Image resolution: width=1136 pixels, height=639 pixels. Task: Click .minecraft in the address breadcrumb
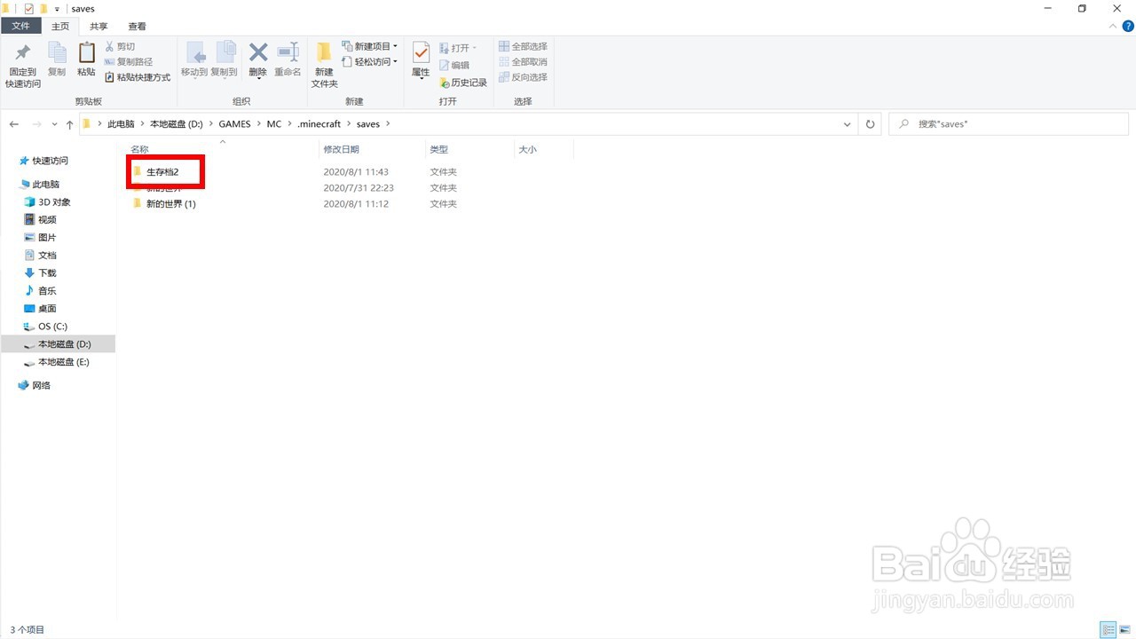(319, 124)
